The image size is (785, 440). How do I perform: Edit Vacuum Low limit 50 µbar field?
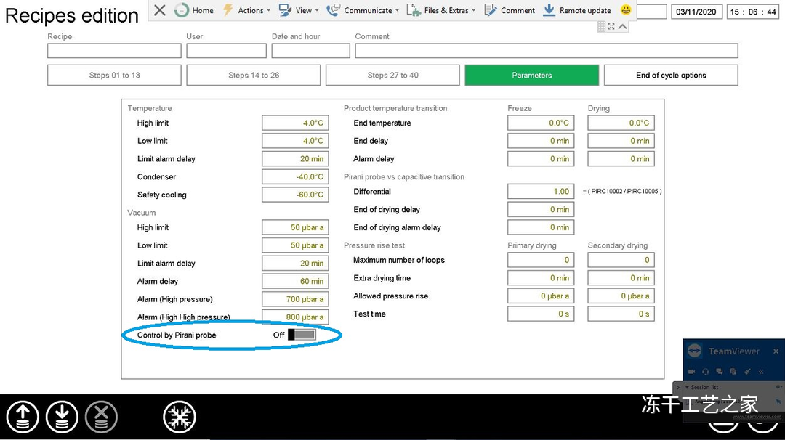(x=295, y=245)
